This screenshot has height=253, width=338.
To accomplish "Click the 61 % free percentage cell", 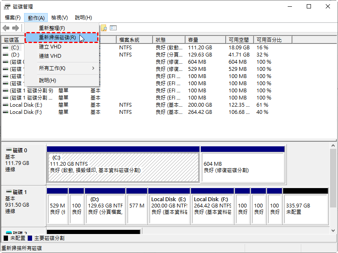I will pos(262,105).
